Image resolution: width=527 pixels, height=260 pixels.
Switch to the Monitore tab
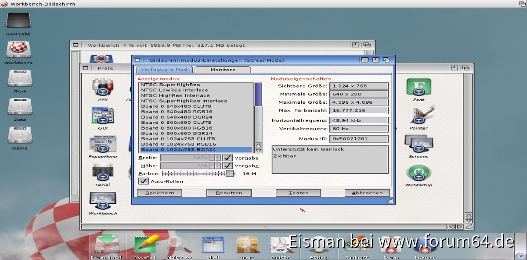tap(223, 70)
